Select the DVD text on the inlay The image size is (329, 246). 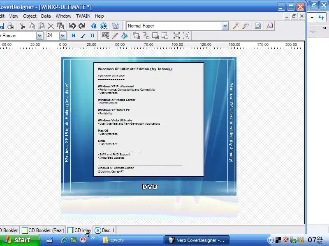point(150,187)
